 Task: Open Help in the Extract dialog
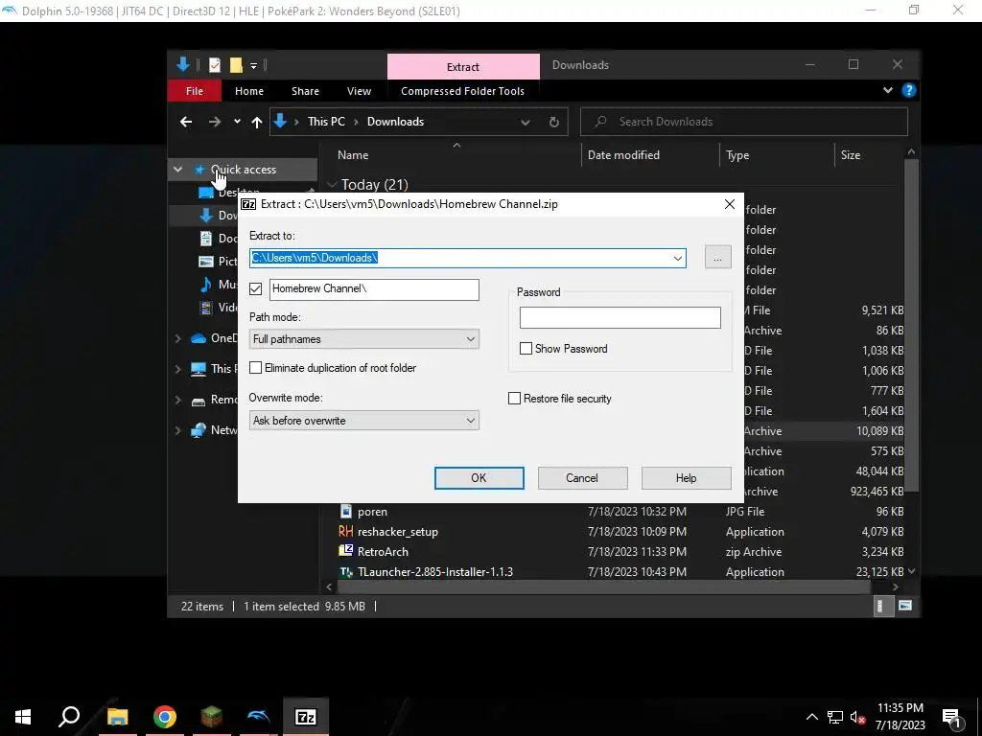[x=686, y=478]
